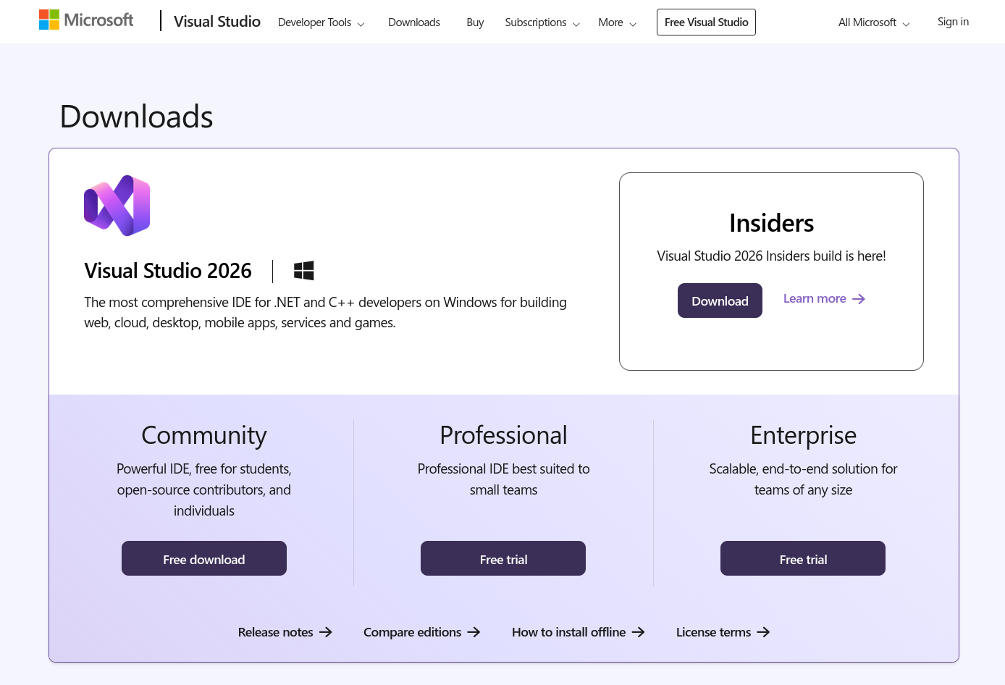The width and height of the screenshot is (1005, 685).
Task: Click the arrow icon beside Compare editions
Action: [x=475, y=632]
